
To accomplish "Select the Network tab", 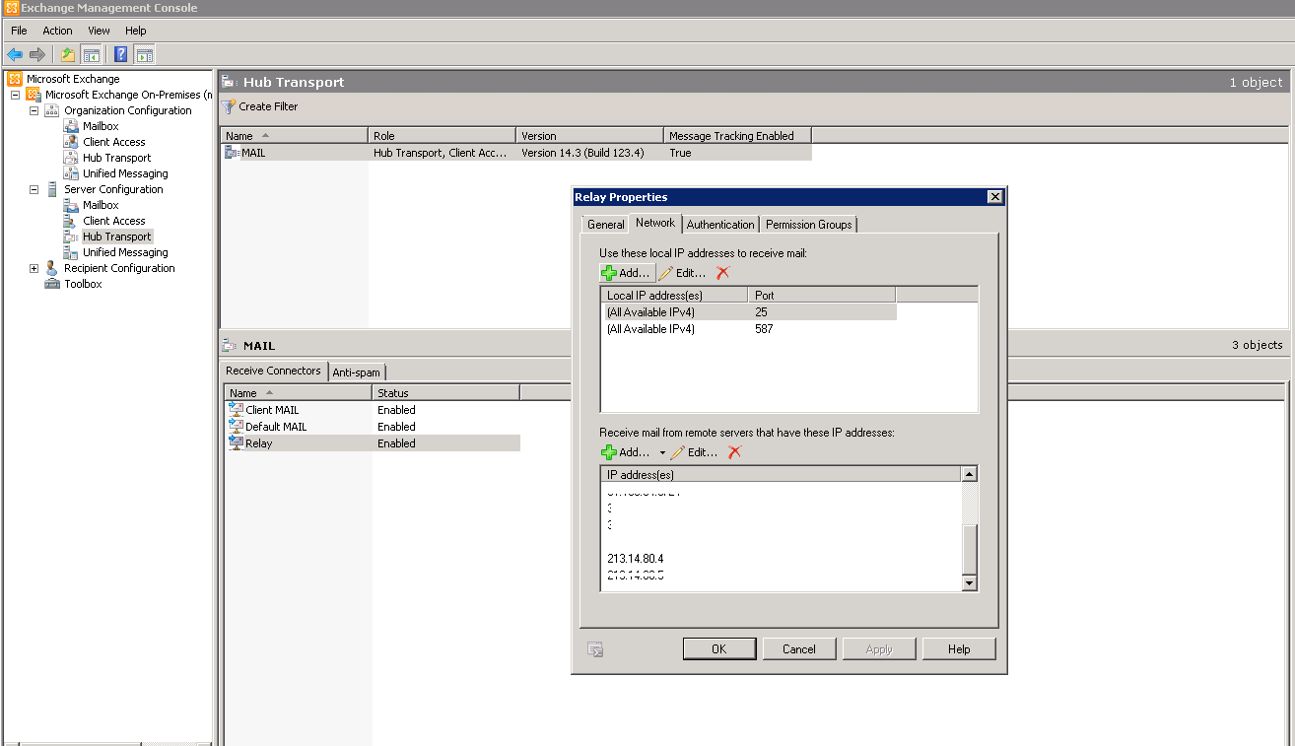I will tap(655, 223).
